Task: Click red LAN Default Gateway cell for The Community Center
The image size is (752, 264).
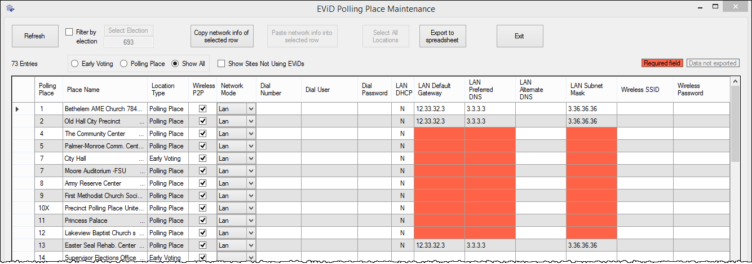Action: [x=439, y=134]
